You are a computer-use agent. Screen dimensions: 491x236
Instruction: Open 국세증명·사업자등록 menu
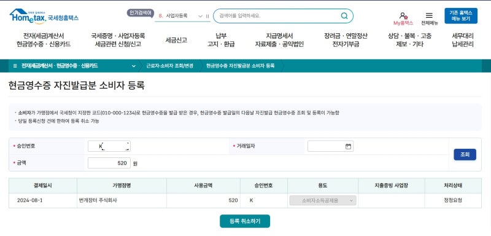pos(118,40)
